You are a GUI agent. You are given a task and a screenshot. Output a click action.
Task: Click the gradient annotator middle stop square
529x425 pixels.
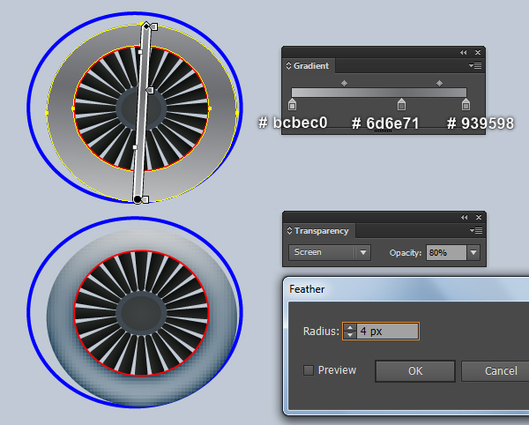click(151, 91)
